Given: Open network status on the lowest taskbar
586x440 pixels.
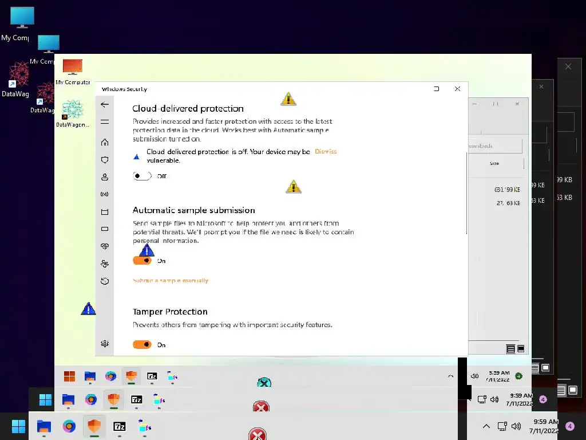Looking at the screenshot, I should click(x=502, y=426).
